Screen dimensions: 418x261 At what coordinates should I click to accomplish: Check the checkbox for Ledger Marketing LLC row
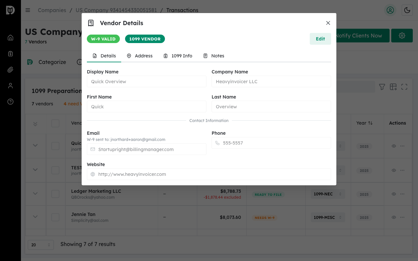click(x=56, y=194)
